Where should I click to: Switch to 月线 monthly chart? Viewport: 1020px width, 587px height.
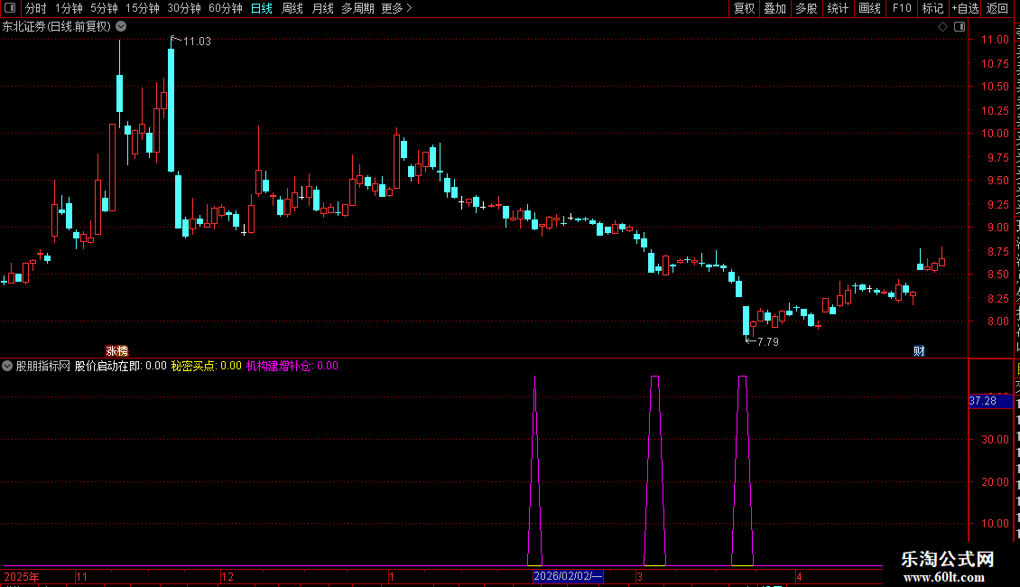tap(322, 8)
